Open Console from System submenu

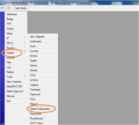click(43, 51)
